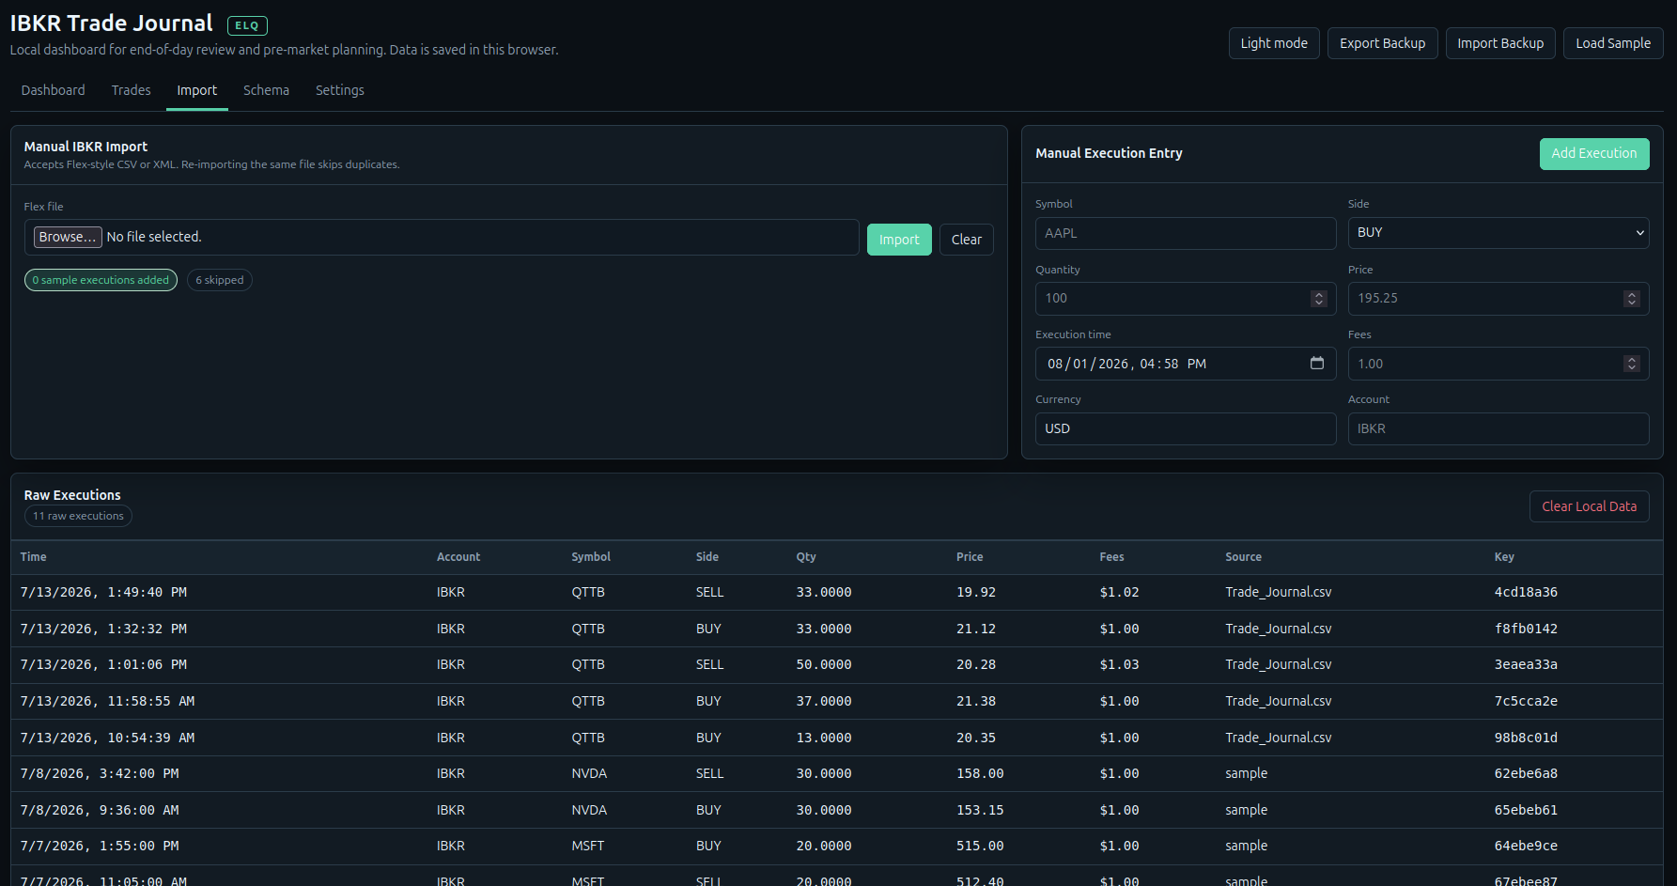Click the Account column header
Screen dimensions: 1677x886
[458, 557]
